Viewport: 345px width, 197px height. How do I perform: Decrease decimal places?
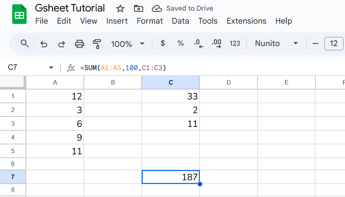point(198,43)
